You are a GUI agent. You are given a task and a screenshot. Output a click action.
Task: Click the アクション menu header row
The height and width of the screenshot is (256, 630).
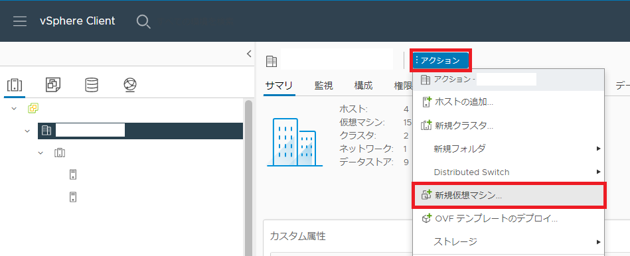click(x=509, y=80)
